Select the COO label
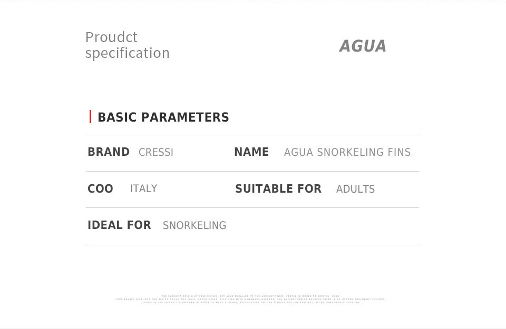The height and width of the screenshot is (329, 506). coord(100,188)
